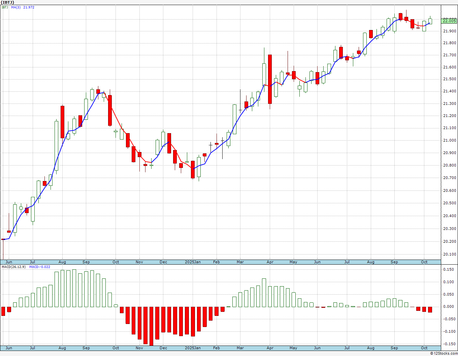Click Apr on the price chart time axis
458x356 pixels.
pos(270,262)
